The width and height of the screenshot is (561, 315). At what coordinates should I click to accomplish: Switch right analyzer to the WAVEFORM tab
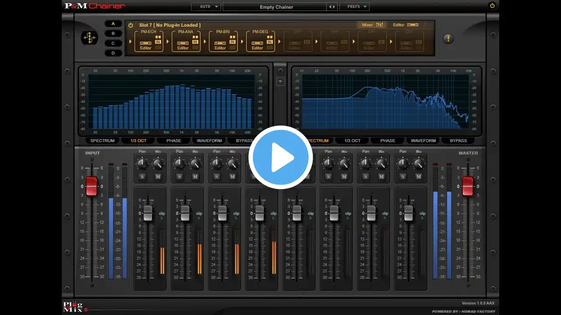(x=423, y=140)
